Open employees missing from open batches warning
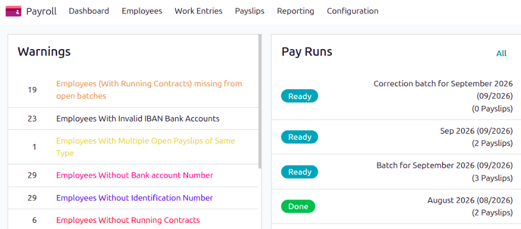This screenshot has width=521, height=229. pos(149,90)
